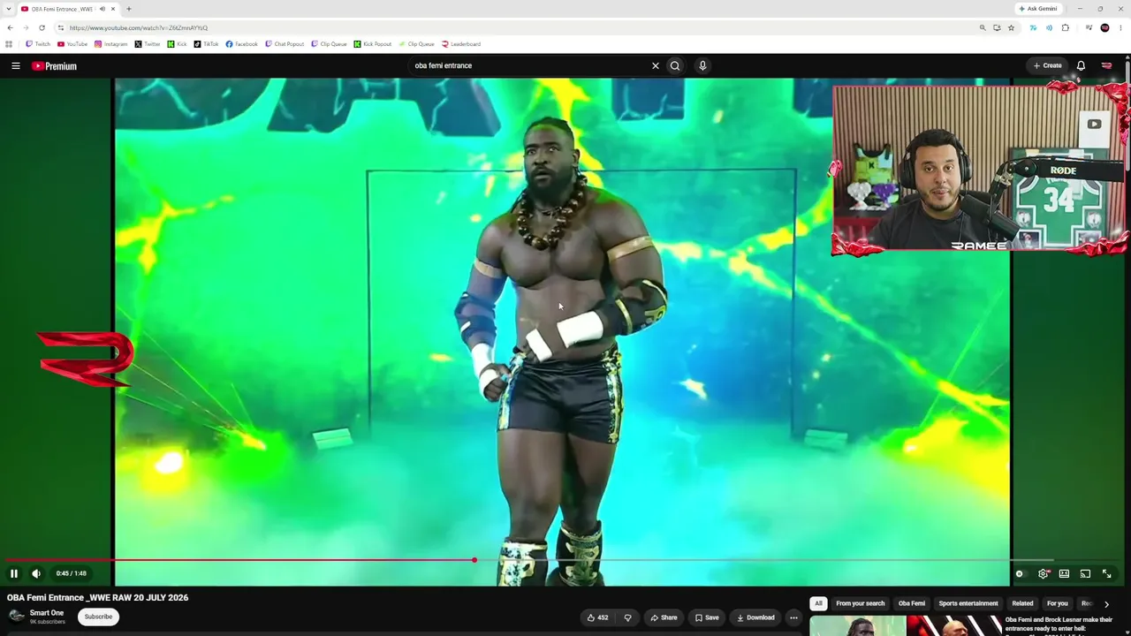Click Ask Gemini button
This screenshot has height=636, width=1131.
tap(1037, 9)
